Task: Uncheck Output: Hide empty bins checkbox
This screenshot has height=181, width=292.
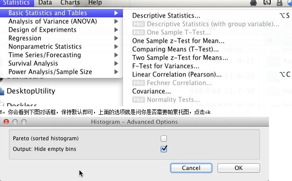Action: pyautogui.click(x=164, y=149)
